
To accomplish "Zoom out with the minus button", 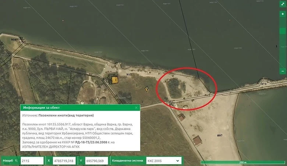I will click(283, 71).
